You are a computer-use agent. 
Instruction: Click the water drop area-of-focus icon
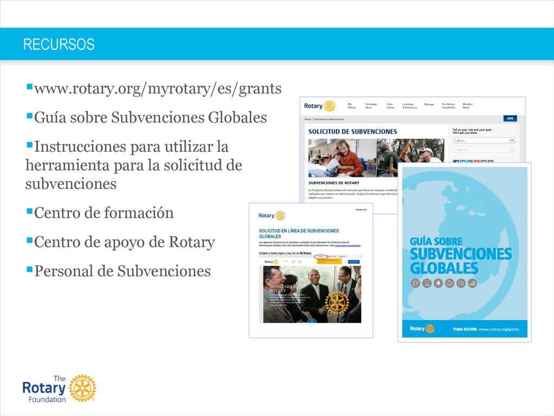[x=438, y=283]
